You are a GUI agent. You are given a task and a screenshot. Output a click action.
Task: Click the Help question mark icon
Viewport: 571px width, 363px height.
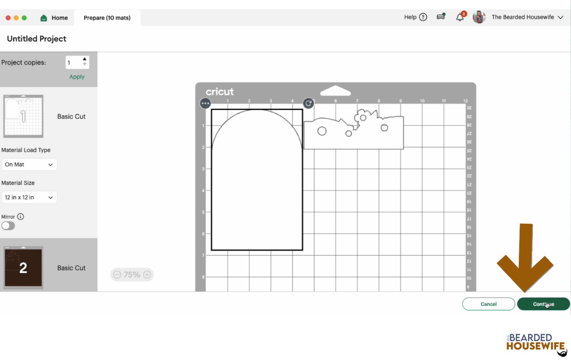(x=423, y=17)
